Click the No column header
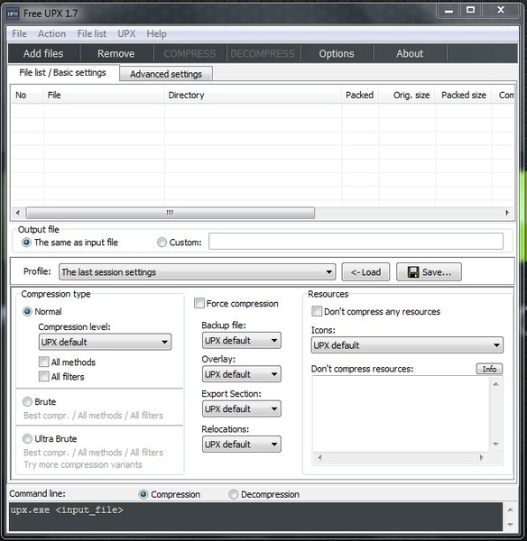527x541 pixels. point(27,96)
